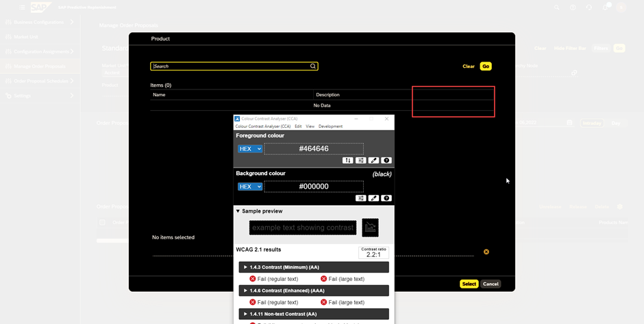Open the Development menu in CCA

tap(330, 126)
